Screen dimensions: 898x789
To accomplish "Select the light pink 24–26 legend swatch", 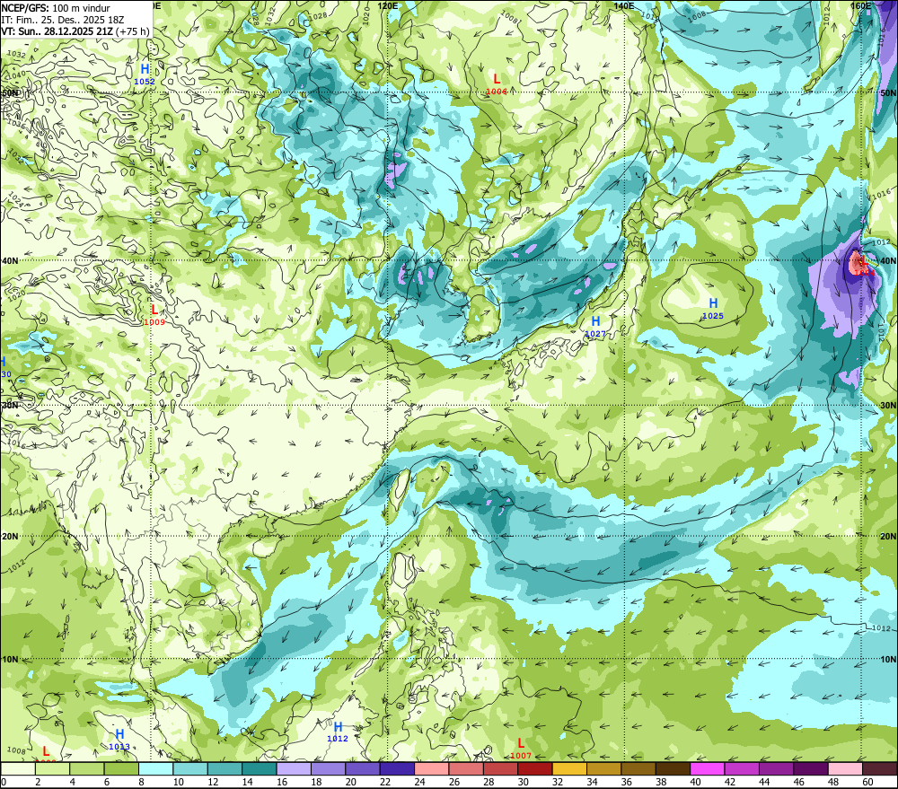I will [432, 768].
